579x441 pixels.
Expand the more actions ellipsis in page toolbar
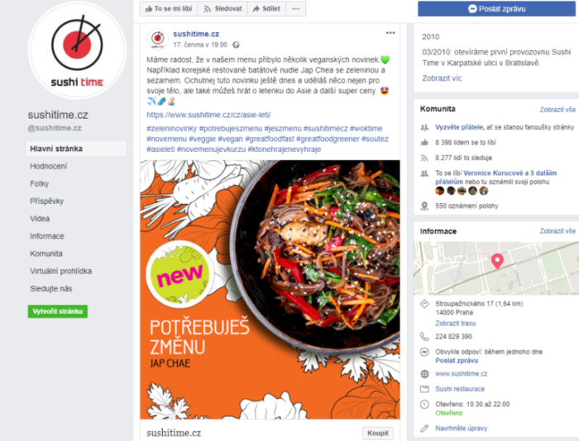(x=296, y=8)
